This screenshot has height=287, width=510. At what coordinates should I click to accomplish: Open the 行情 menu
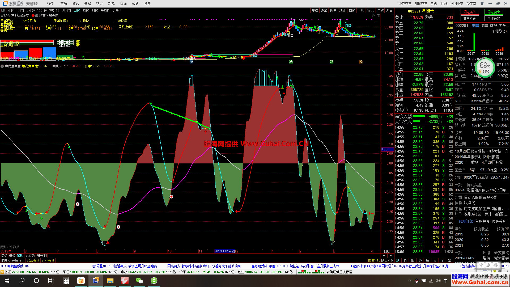pyautogui.click(x=50, y=3)
